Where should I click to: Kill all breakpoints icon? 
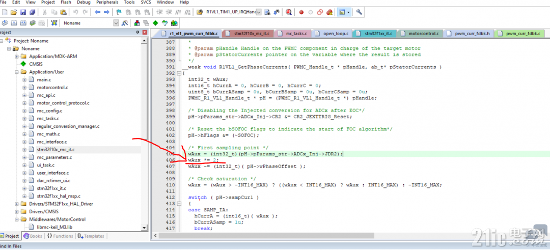329,12
